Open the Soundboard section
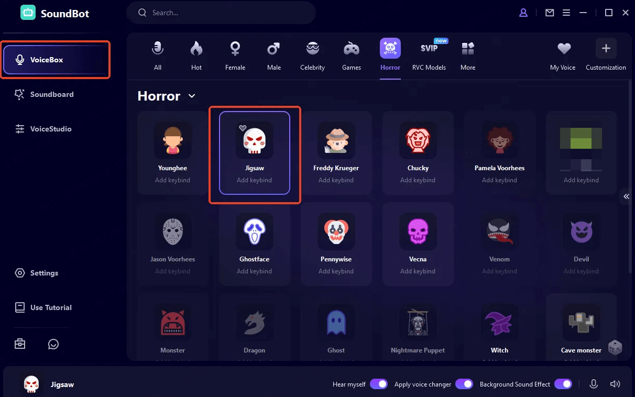Viewport: 635px width, 397px height. (51, 94)
